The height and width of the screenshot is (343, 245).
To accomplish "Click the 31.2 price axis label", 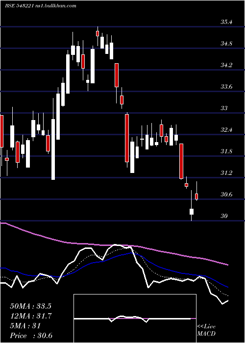I will click(x=226, y=173).
